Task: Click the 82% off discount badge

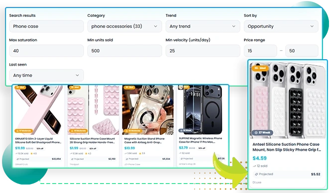Action: (x=93, y=148)
